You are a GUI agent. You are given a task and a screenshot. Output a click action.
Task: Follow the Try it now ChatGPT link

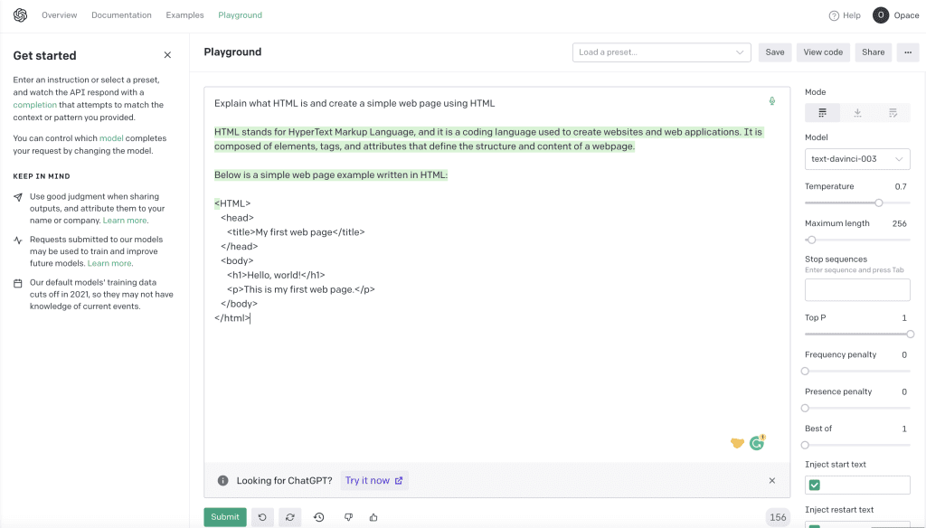click(x=374, y=481)
